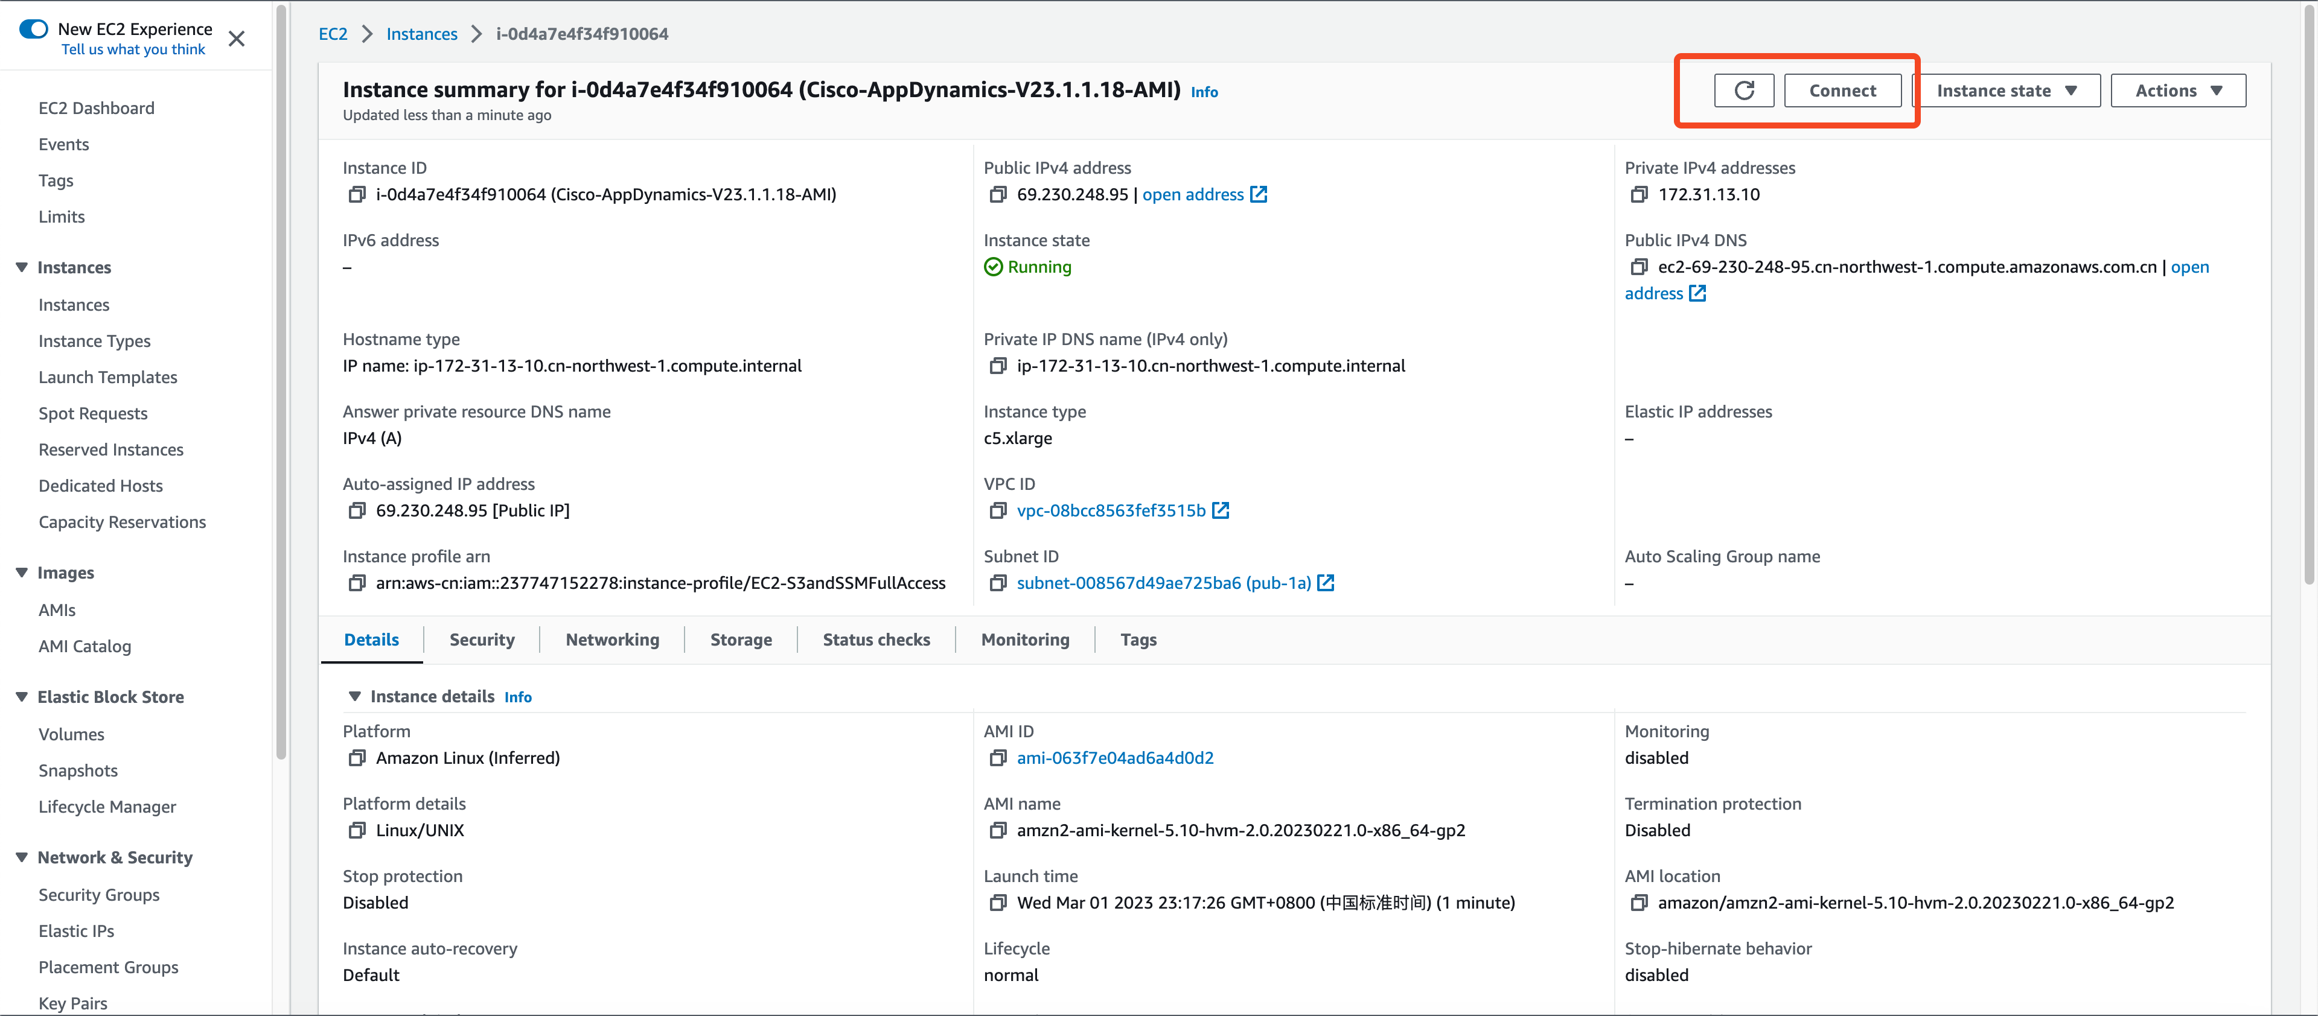This screenshot has height=1016, width=2318.
Task: Open Capacity Reservations in sidebar
Action: pos(123,522)
